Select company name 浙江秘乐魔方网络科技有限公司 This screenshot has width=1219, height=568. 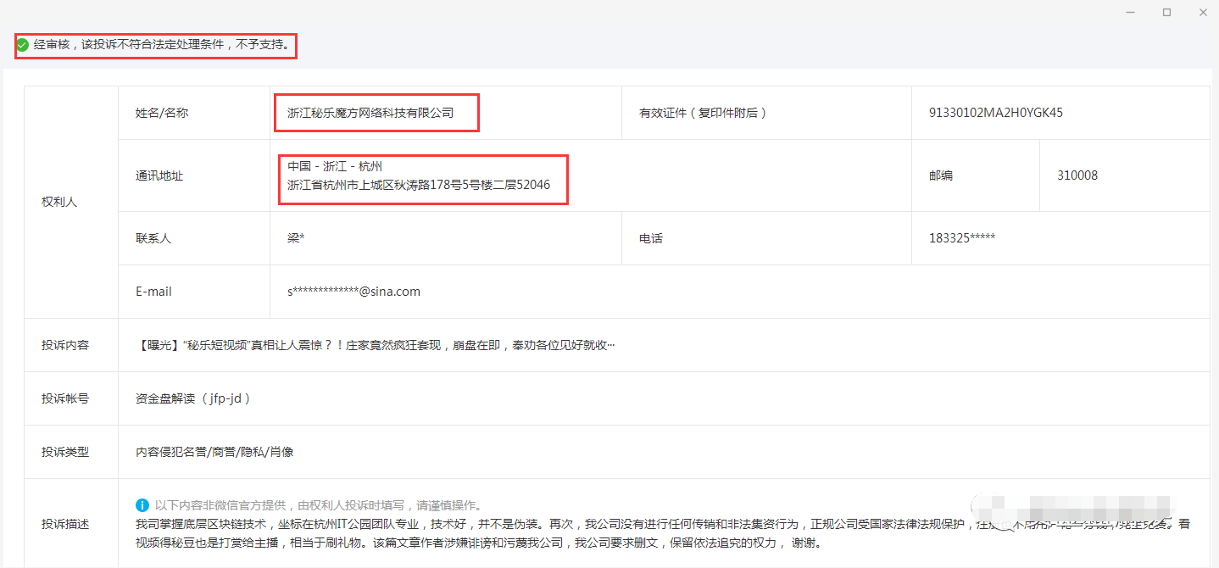tap(370, 113)
